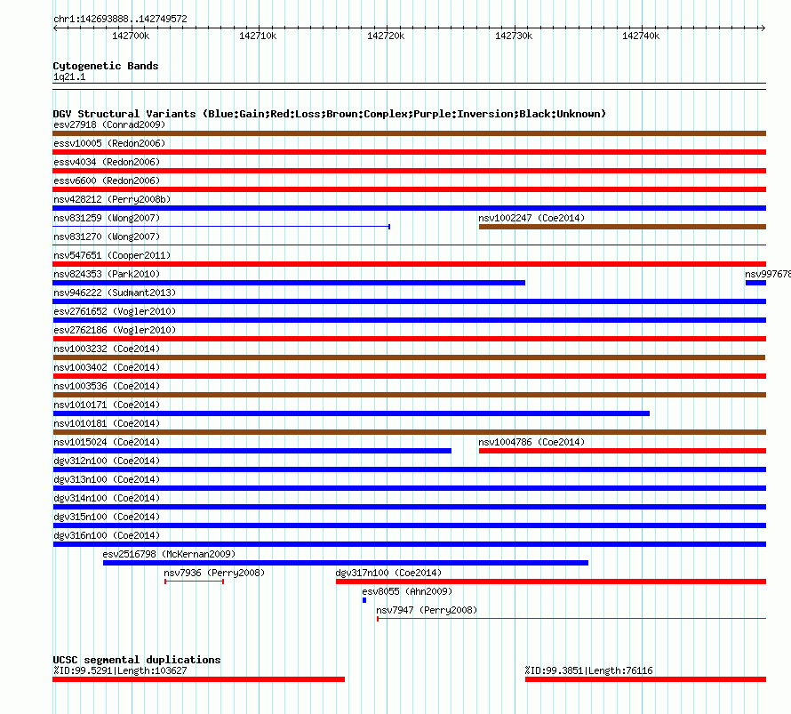
Task: Click the nsv1010171 (Coe2014) label
Action: click(x=107, y=405)
